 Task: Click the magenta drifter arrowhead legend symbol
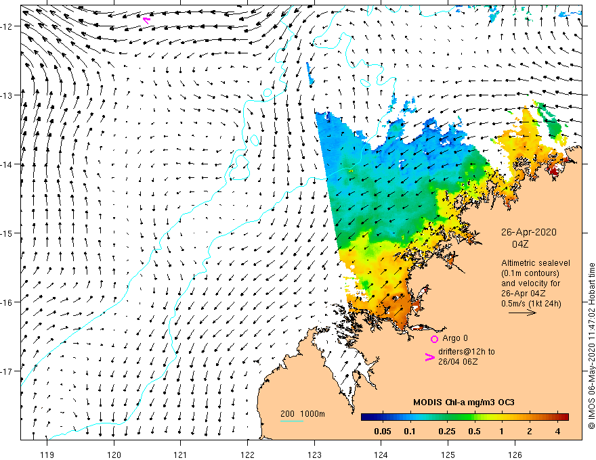[429, 356]
